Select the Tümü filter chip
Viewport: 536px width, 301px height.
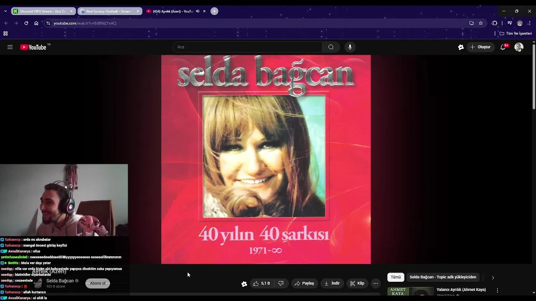click(396, 277)
